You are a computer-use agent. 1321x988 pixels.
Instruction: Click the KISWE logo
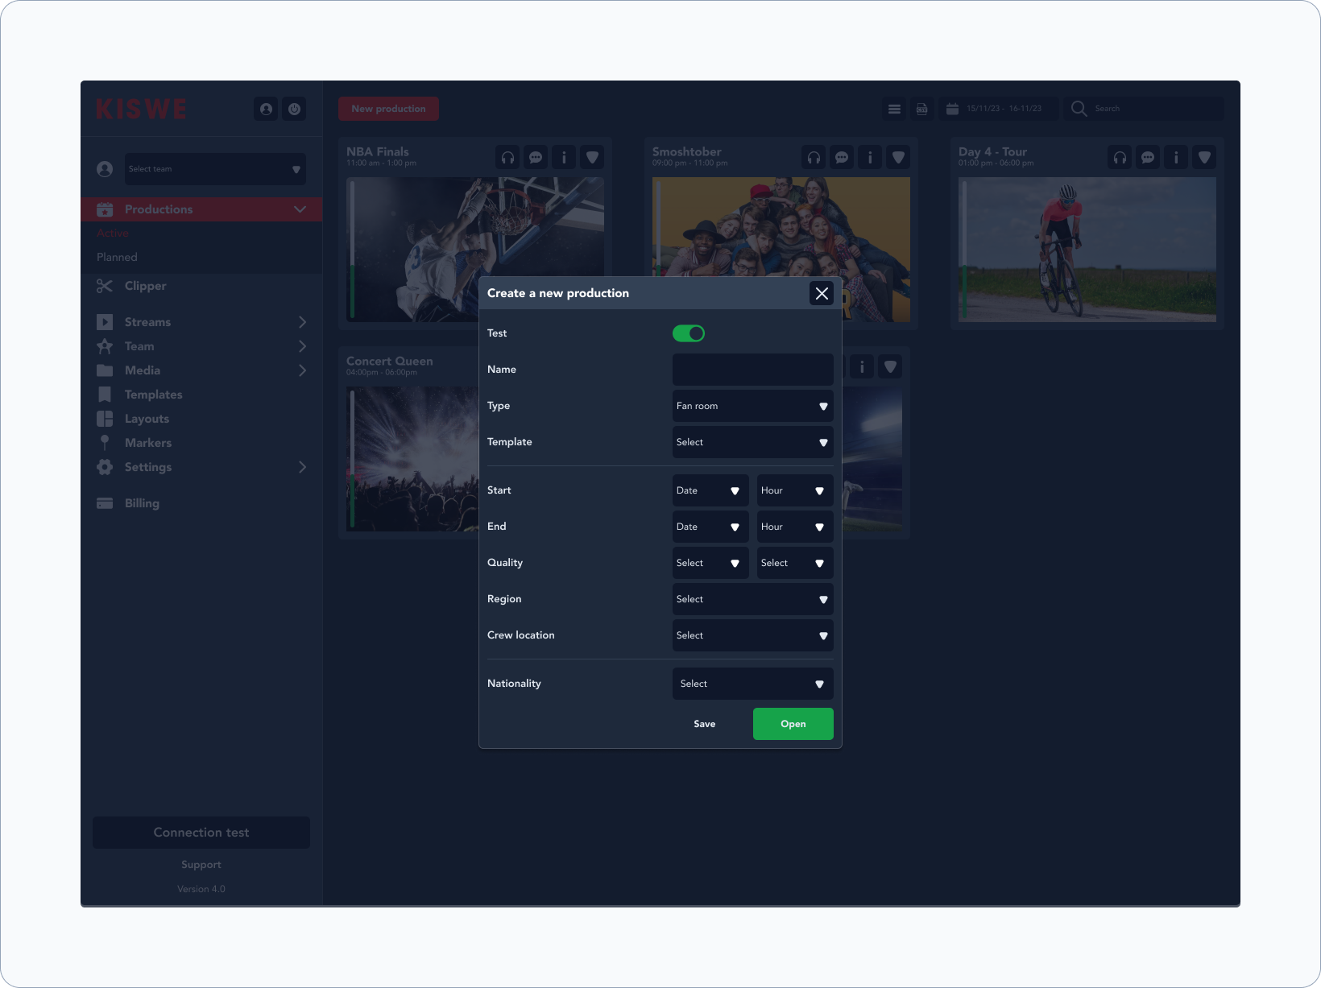(141, 109)
